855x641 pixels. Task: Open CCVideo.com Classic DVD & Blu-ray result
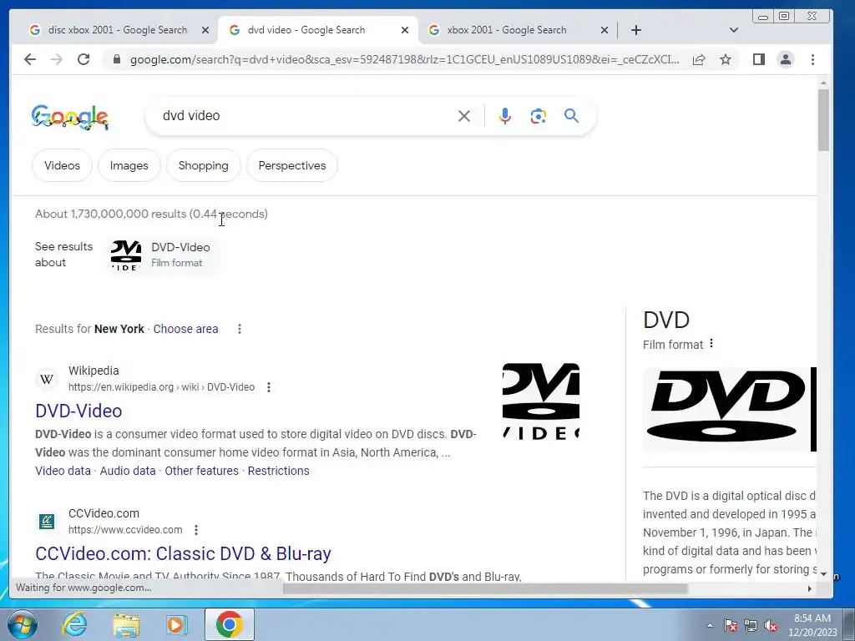183,554
